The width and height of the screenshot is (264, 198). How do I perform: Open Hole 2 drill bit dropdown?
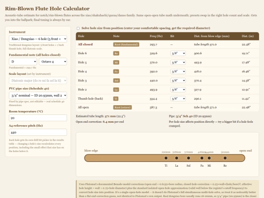tap(178, 89)
